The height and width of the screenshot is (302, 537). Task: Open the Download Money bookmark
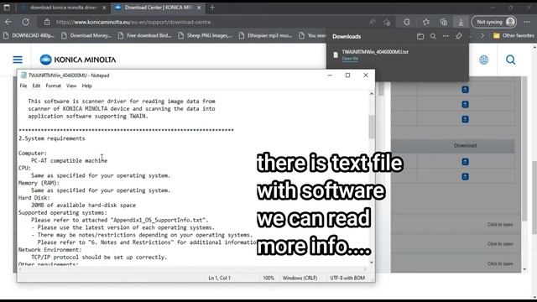coord(86,35)
